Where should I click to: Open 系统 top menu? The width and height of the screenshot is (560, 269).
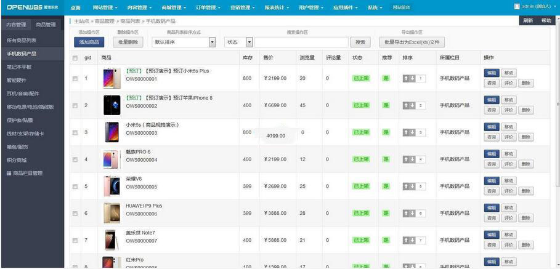point(375,7)
